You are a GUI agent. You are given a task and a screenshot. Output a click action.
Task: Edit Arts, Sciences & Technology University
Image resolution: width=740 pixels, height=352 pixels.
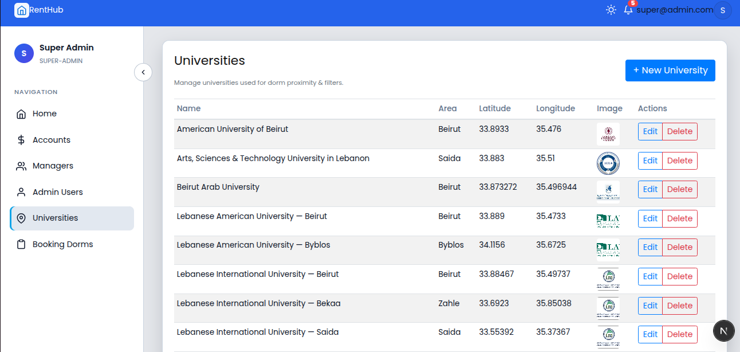650,161
